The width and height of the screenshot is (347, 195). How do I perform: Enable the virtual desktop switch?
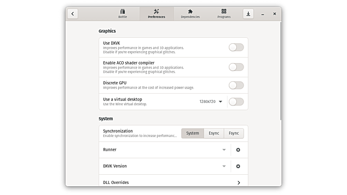236,101
